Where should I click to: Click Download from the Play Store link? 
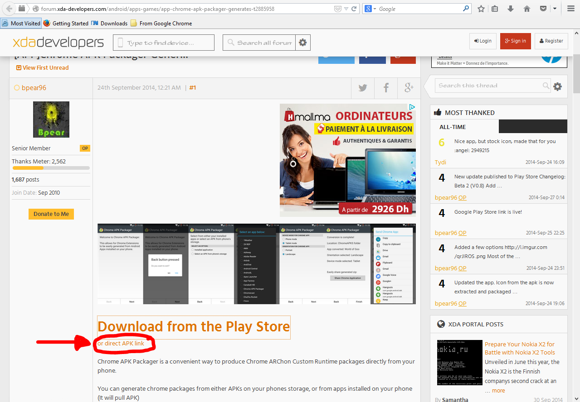coord(194,326)
